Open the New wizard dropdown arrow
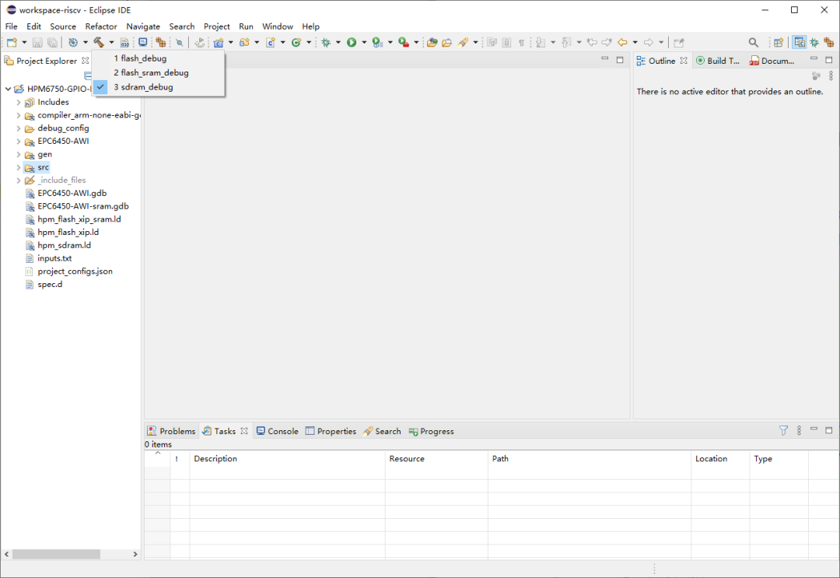840x578 pixels. point(24,42)
